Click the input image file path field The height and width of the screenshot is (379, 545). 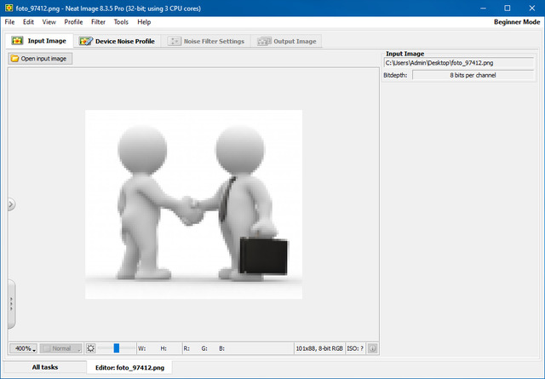[x=461, y=62]
